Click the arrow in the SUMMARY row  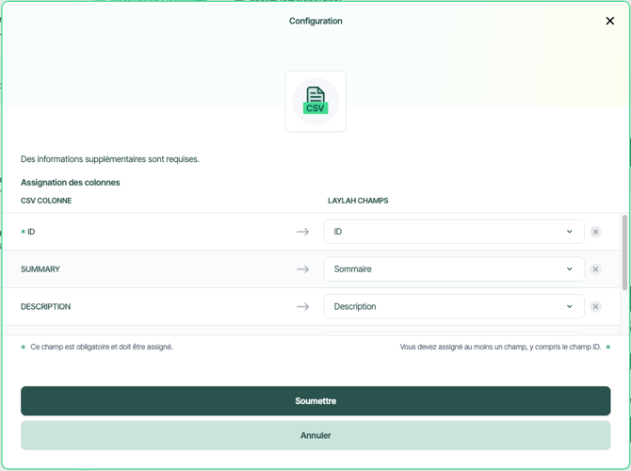pyautogui.click(x=302, y=268)
